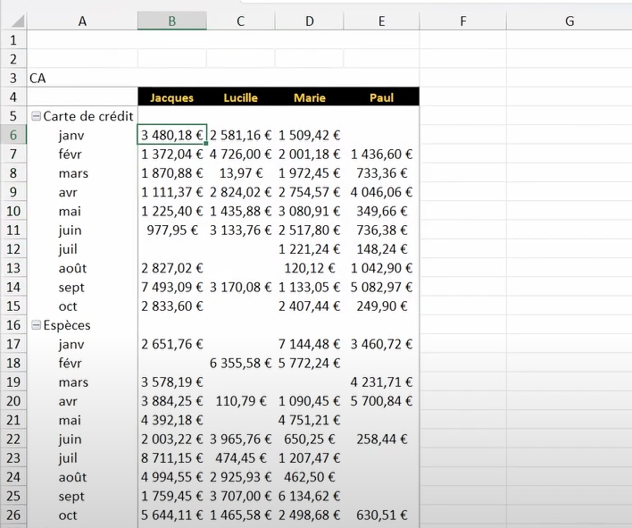Select cell with 249,90 €
The height and width of the screenshot is (528, 632).
tap(381, 306)
